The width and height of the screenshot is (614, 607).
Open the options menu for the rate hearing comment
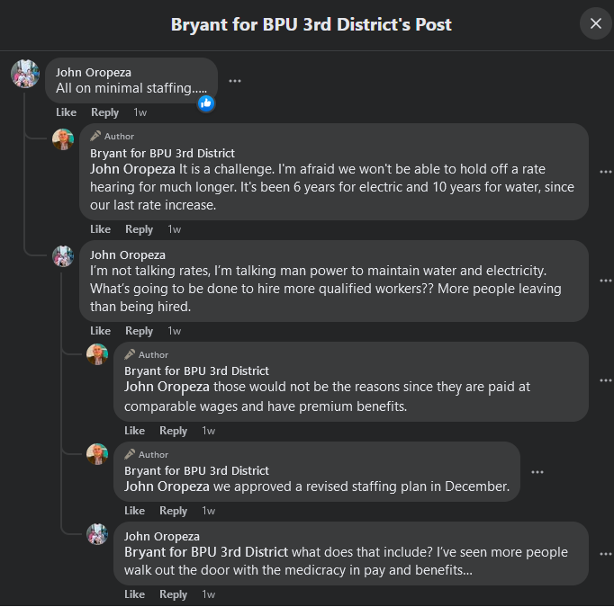tap(605, 172)
